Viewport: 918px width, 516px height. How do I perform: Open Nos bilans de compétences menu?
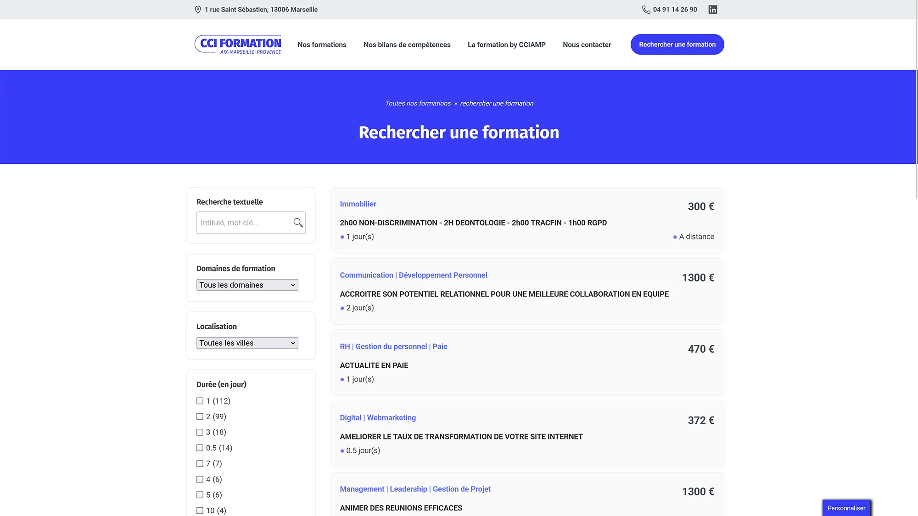[x=407, y=44]
